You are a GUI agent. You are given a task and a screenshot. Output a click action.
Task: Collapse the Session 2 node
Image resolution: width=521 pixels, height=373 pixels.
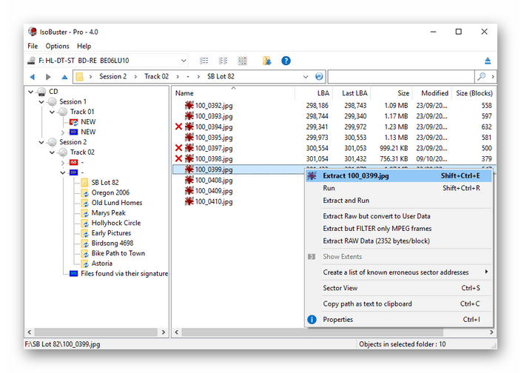[x=41, y=142]
